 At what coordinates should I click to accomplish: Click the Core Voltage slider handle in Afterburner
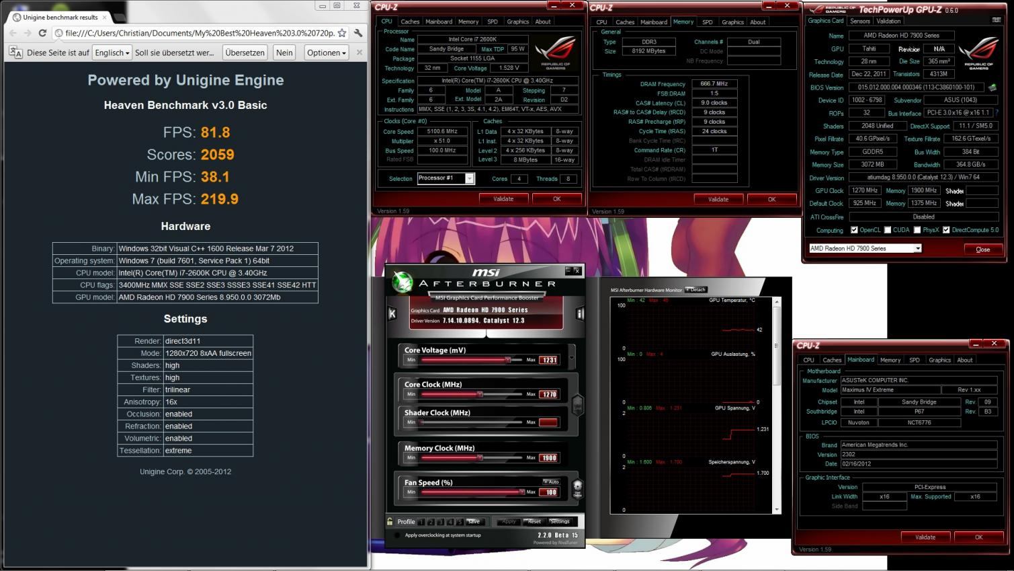pos(509,360)
